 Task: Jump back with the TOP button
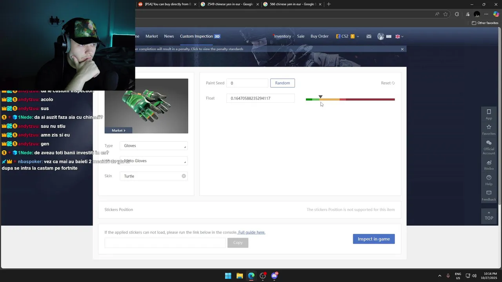(x=489, y=216)
